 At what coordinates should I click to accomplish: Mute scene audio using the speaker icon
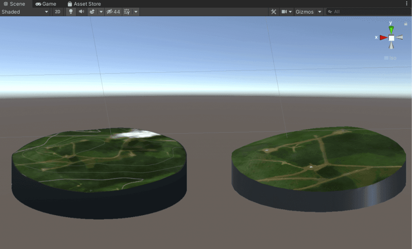point(81,12)
